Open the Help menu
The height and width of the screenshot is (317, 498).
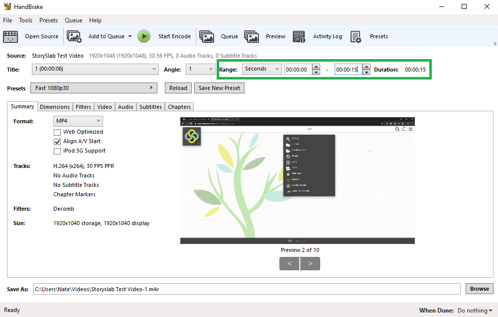95,20
